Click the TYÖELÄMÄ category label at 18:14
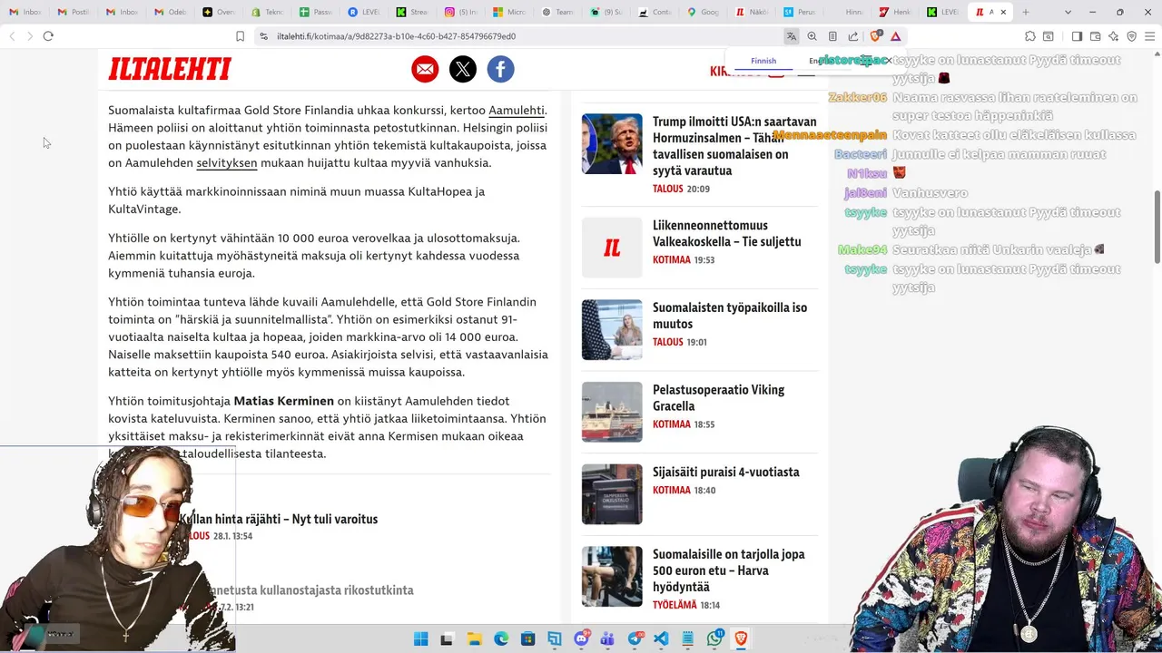Screen dimensions: 1162x653 tap(675, 606)
